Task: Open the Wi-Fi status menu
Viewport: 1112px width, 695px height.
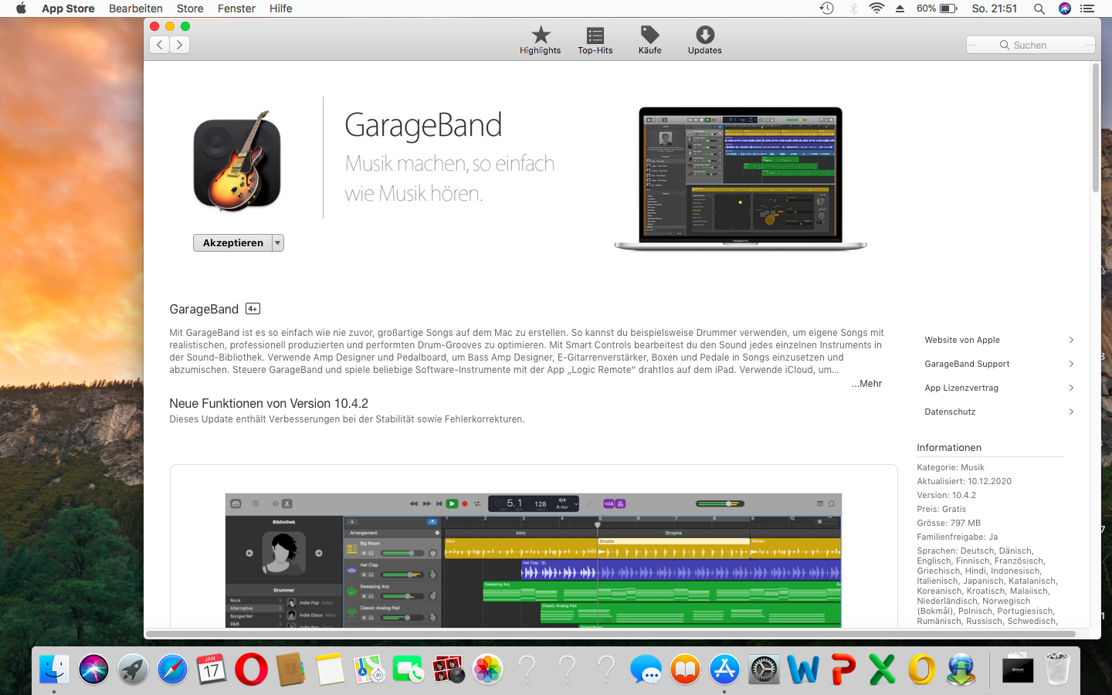Action: [876, 8]
